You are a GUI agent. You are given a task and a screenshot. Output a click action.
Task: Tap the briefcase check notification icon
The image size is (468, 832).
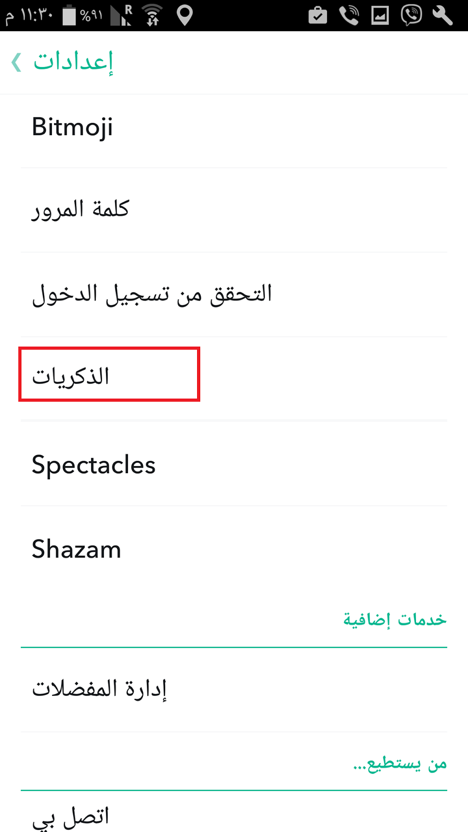317,16
